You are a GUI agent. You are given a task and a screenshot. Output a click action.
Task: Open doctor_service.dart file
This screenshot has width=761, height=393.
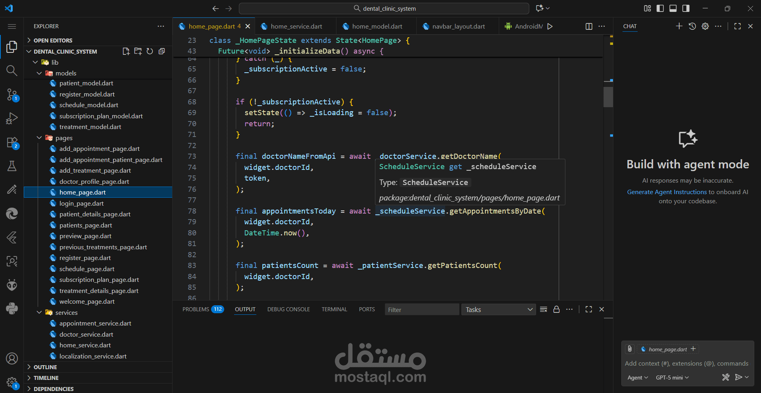(x=98, y=334)
